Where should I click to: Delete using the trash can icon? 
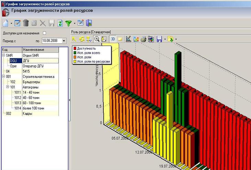tap(26, 23)
